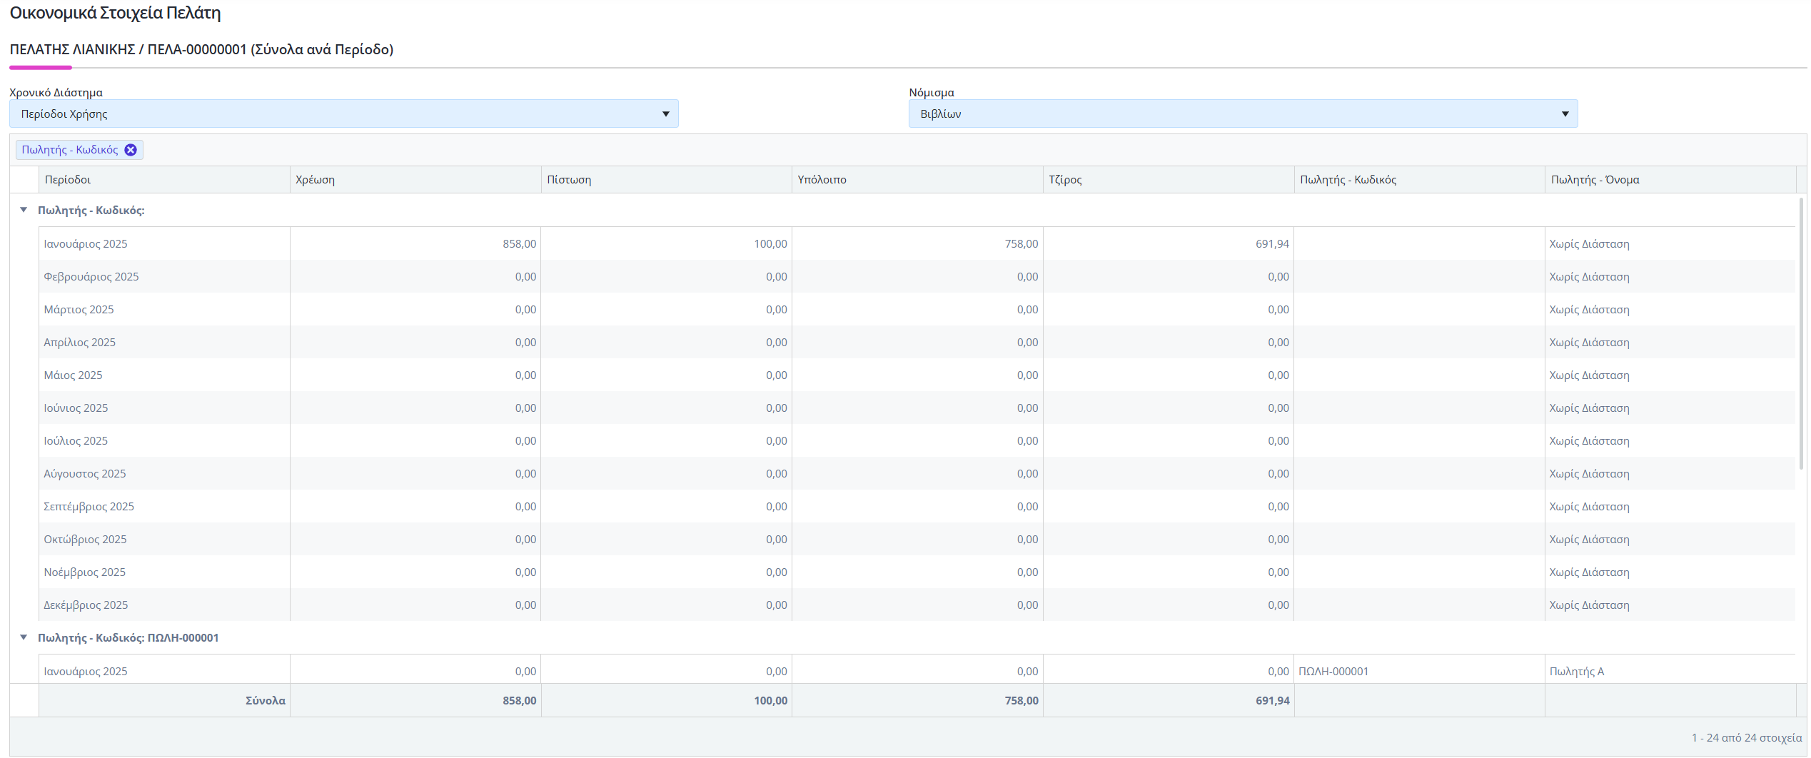Select the Ιούνιος 2025 row
The height and width of the screenshot is (758, 1811).
click(x=917, y=408)
